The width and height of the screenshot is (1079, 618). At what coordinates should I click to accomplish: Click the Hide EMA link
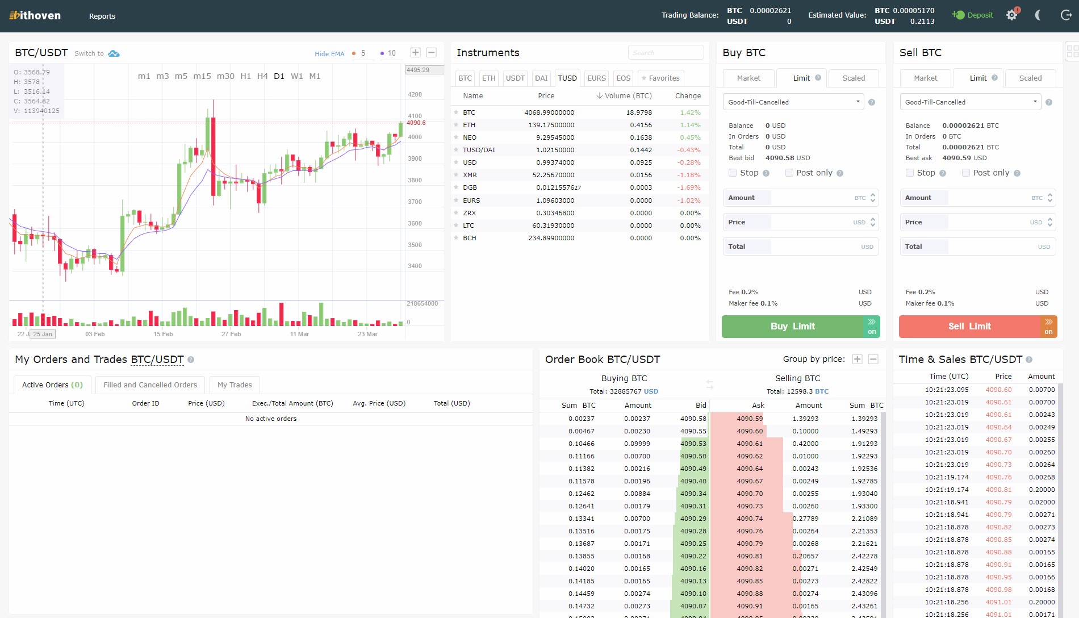click(329, 54)
